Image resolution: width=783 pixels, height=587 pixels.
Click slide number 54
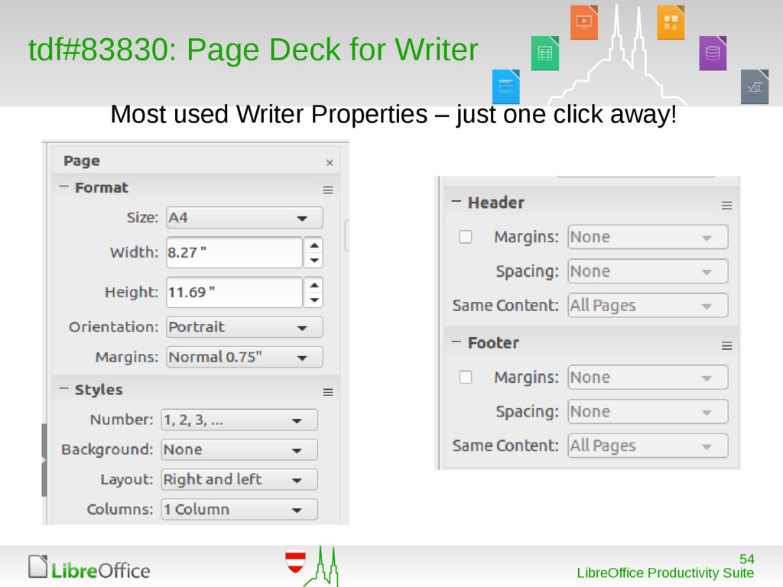(746, 559)
